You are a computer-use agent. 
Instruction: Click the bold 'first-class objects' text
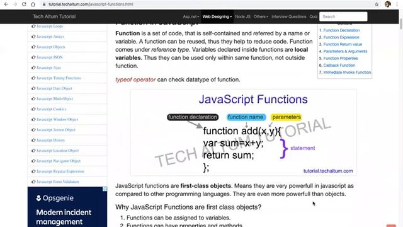pos(206,185)
